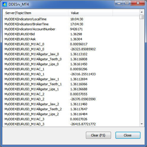Click the Value column header
The height and width of the screenshot is (147, 147).
(x=90, y=13)
